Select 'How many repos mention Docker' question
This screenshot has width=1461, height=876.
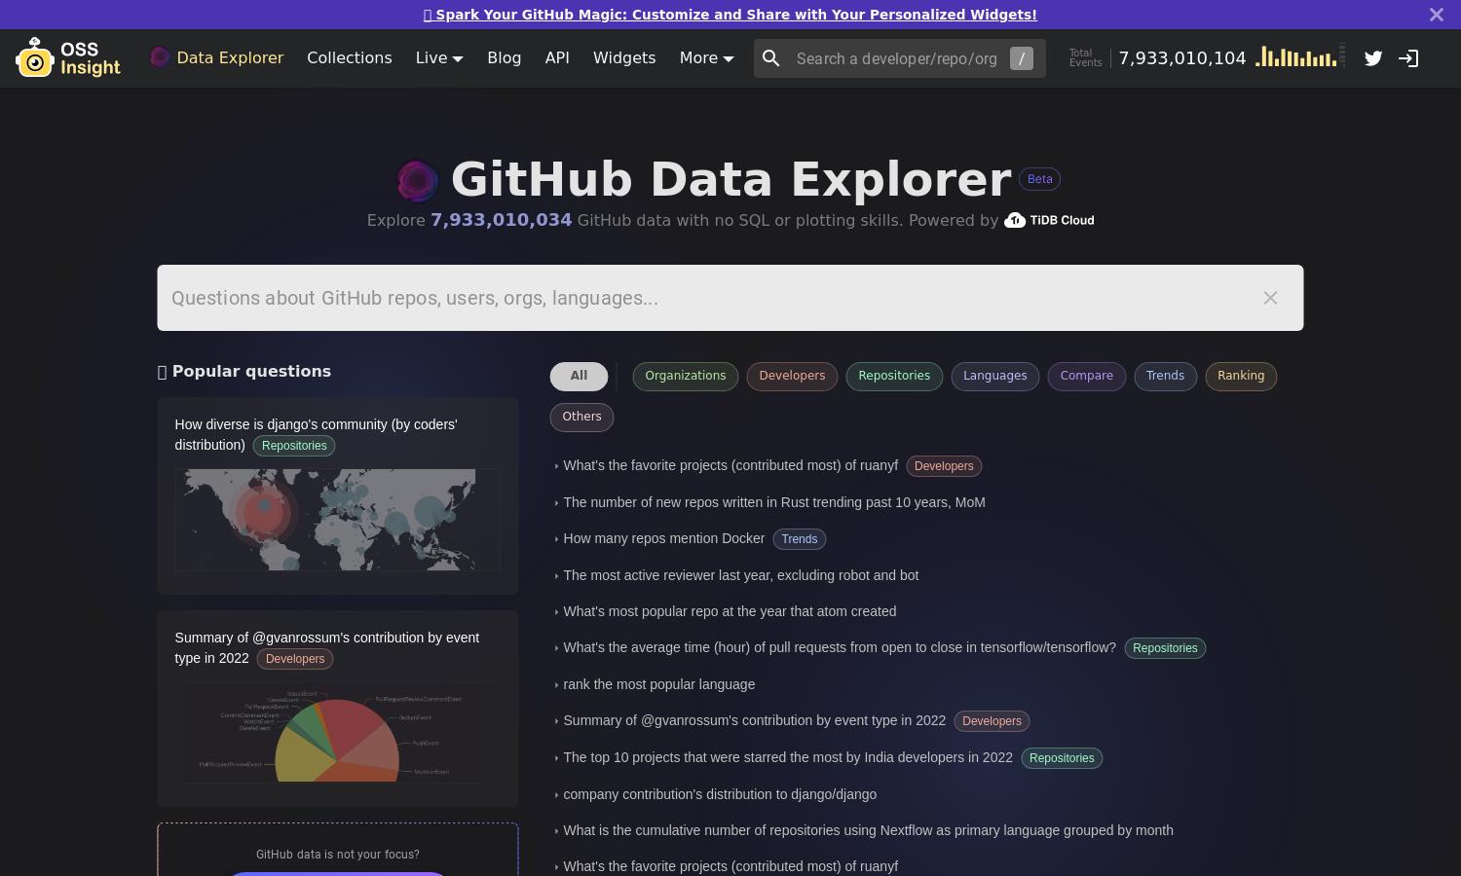coord(664,538)
